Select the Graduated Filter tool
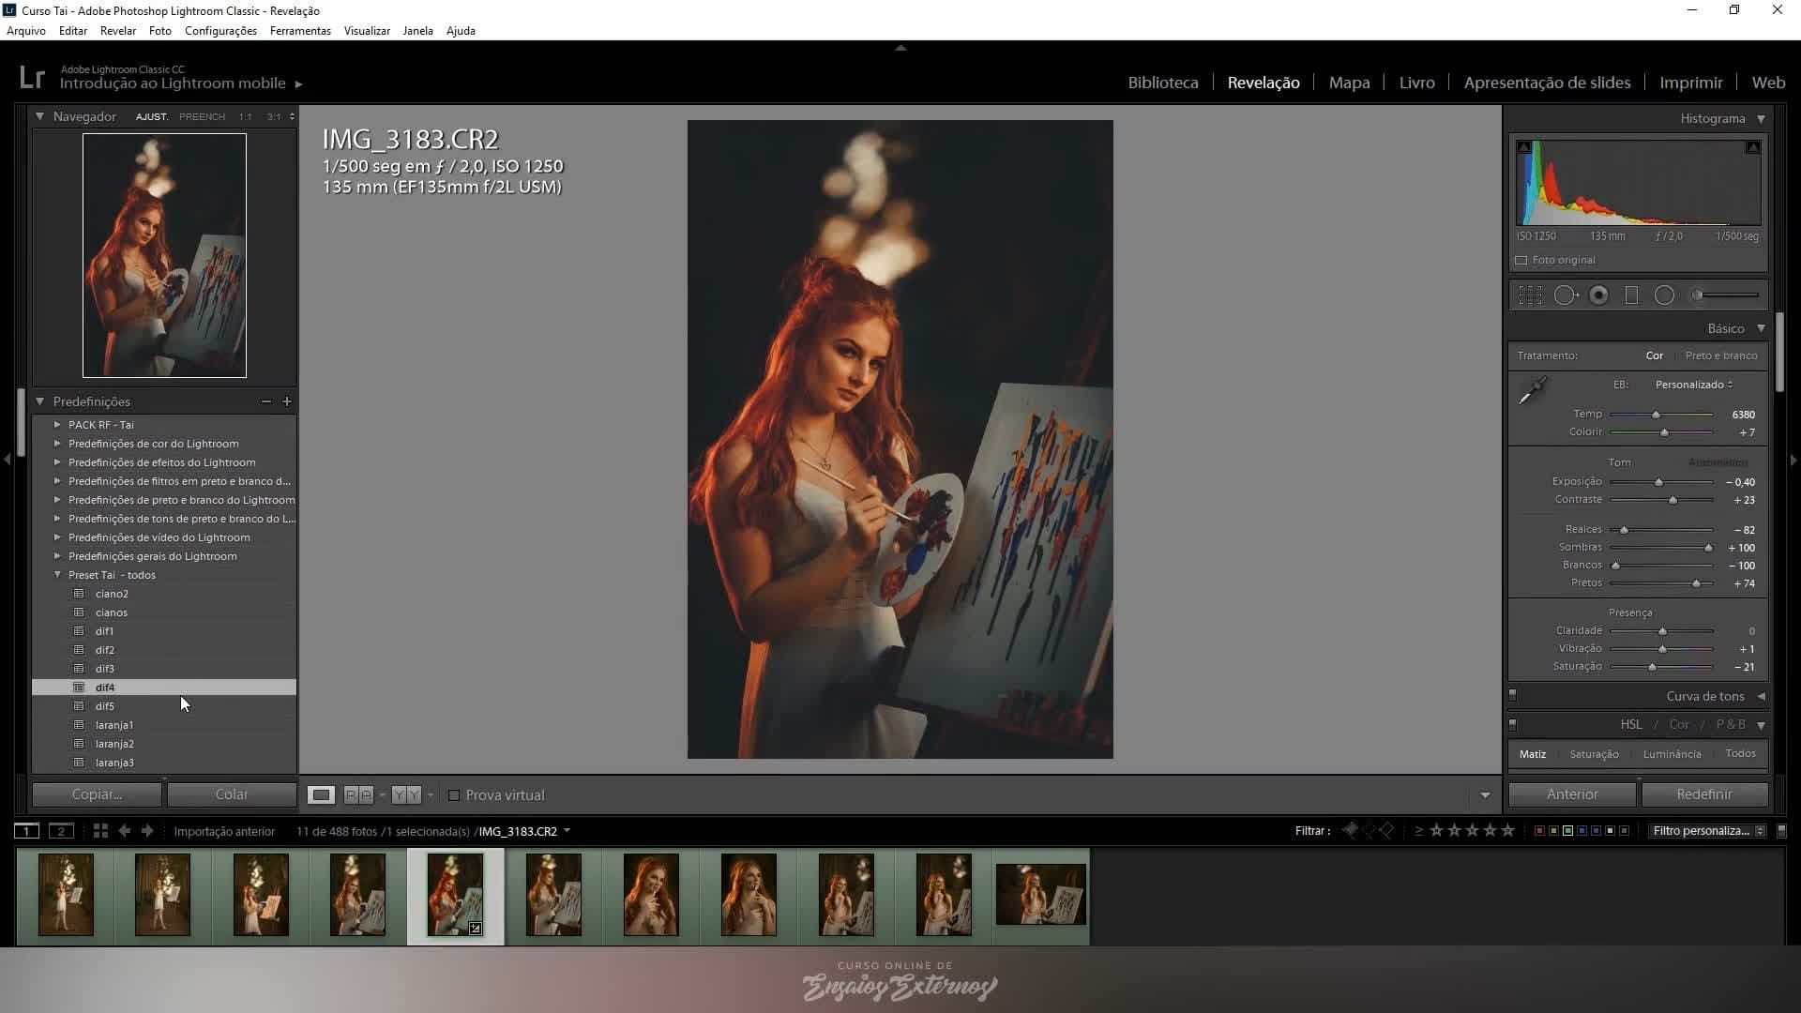The width and height of the screenshot is (1801, 1013). [1631, 295]
